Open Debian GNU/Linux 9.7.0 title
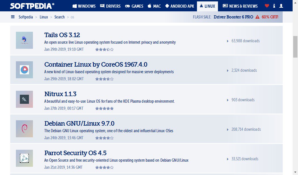The width and height of the screenshot is (298, 175). click(79, 123)
